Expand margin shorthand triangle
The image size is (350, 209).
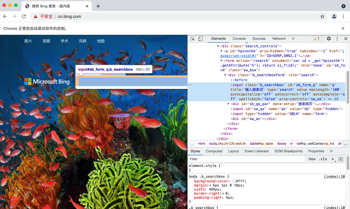pos(210,185)
